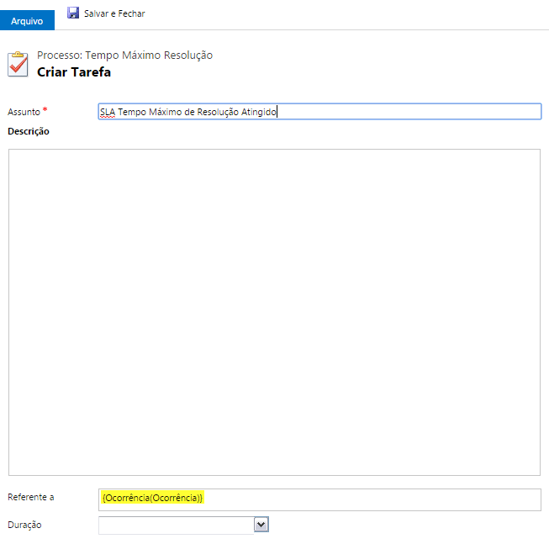Click the Duração label

click(24, 525)
